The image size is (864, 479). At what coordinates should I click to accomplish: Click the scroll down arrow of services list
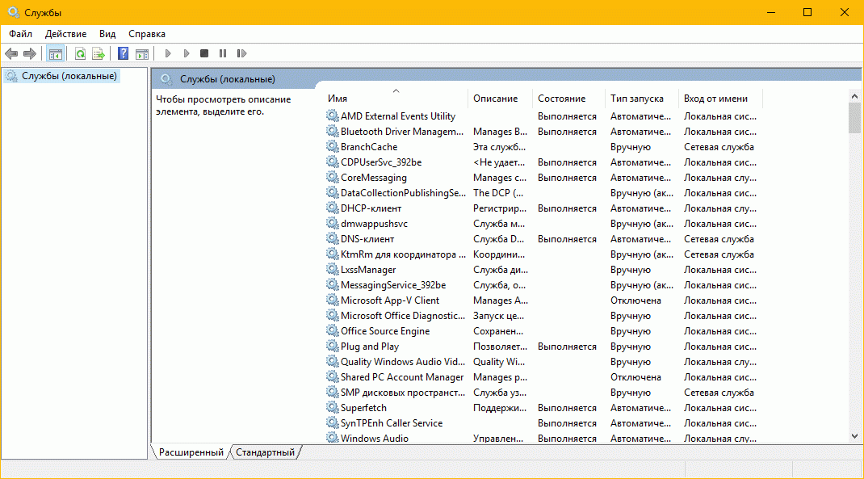tap(855, 436)
